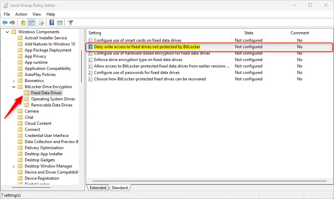Switch to the Standard tab
The image size is (334, 199).
119,188
